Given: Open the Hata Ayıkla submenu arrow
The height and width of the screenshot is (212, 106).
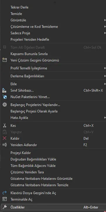Looking at the screenshot, I should pyautogui.click(x=105, y=118).
